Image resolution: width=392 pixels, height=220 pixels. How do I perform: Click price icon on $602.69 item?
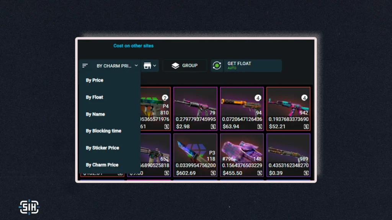(213, 173)
